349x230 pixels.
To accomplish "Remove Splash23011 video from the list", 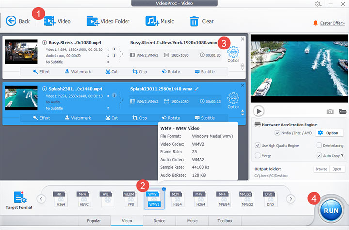I will (243, 85).
